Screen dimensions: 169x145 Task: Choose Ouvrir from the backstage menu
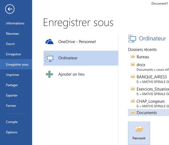(11, 44)
